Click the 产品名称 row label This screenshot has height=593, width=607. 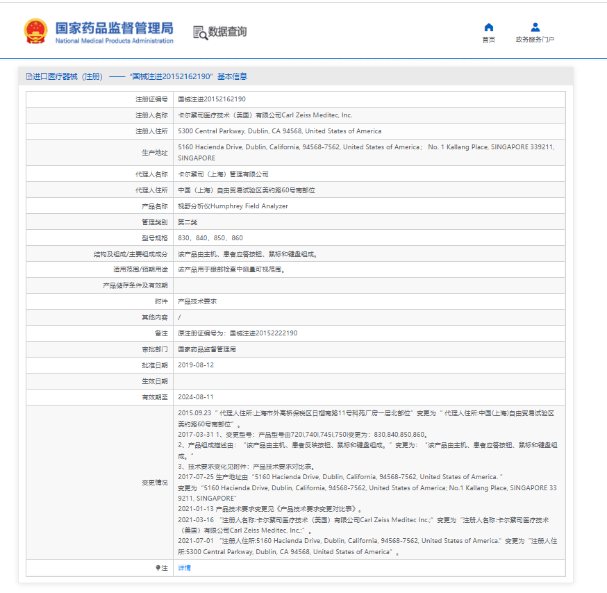(x=155, y=206)
